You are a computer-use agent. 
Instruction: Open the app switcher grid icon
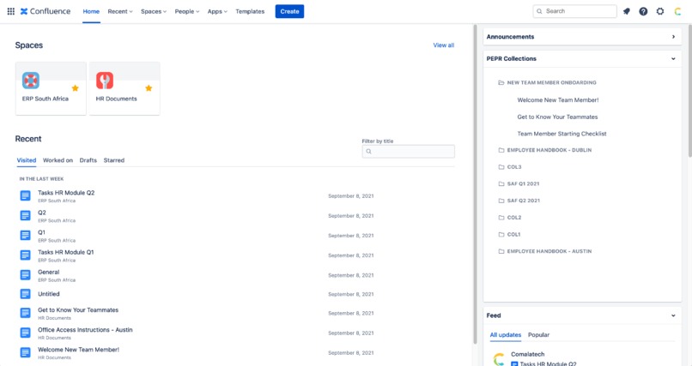click(10, 11)
